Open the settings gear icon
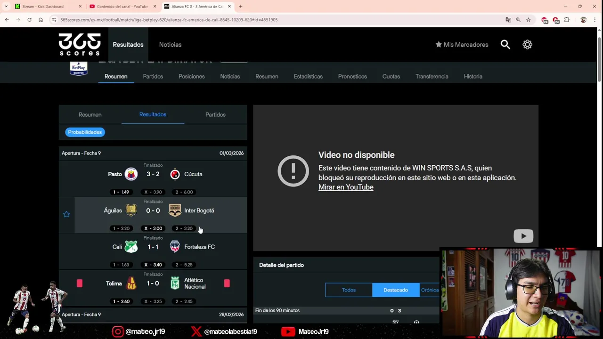This screenshot has height=339, width=603. tap(527, 44)
